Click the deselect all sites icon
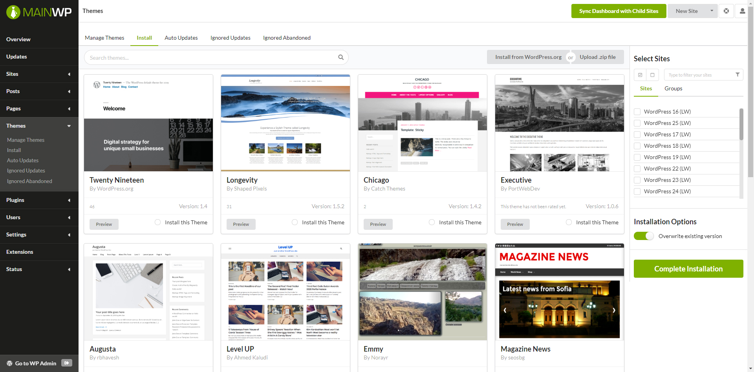Viewport: 754px width, 372px height. [652, 75]
